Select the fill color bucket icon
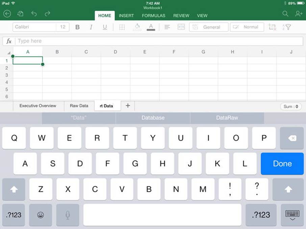This screenshot has height=229, width=306. pos(137,27)
